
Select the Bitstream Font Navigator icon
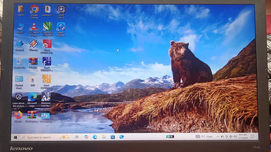pos(46,97)
